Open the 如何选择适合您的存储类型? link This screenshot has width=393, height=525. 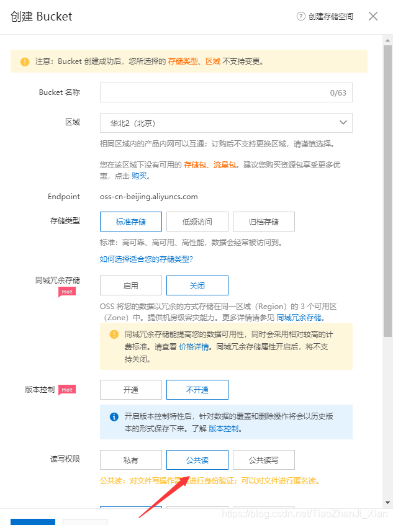pyautogui.click(x=147, y=259)
